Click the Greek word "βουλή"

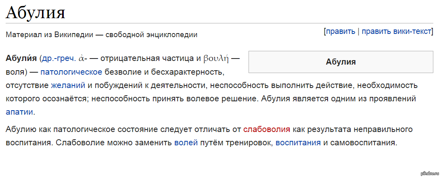point(216,59)
